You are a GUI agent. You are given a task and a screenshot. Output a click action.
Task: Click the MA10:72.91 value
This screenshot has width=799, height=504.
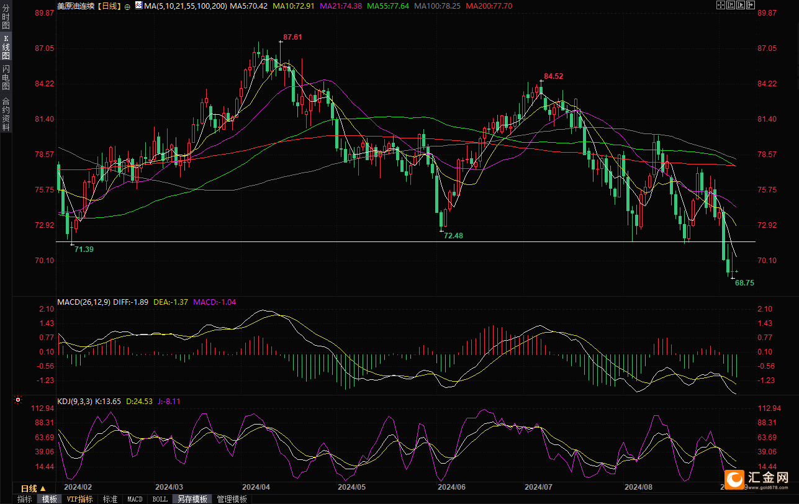click(295, 6)
